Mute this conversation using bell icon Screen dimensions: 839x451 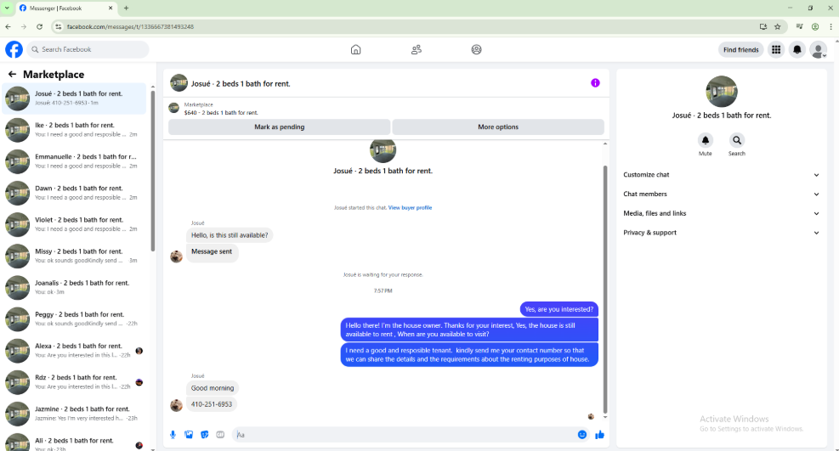706,140
